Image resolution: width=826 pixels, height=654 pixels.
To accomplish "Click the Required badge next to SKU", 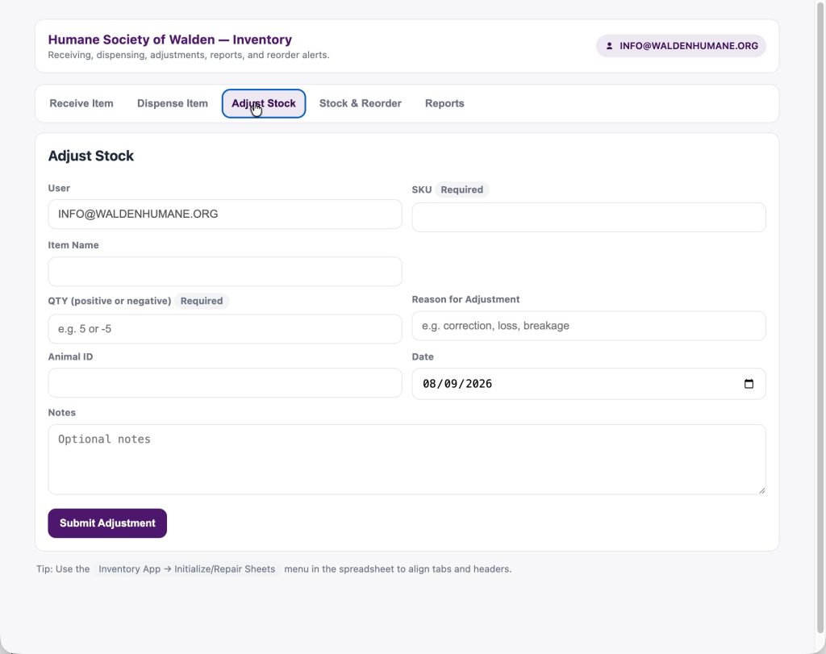I will 461,190.
